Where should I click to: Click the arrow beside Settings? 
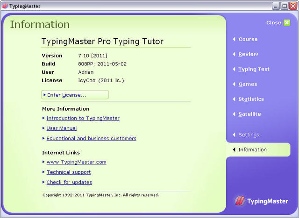click(x=234, y=135)
